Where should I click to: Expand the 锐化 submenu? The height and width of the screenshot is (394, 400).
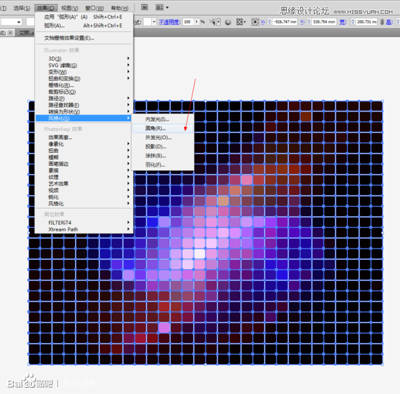(x=84, y=197)
